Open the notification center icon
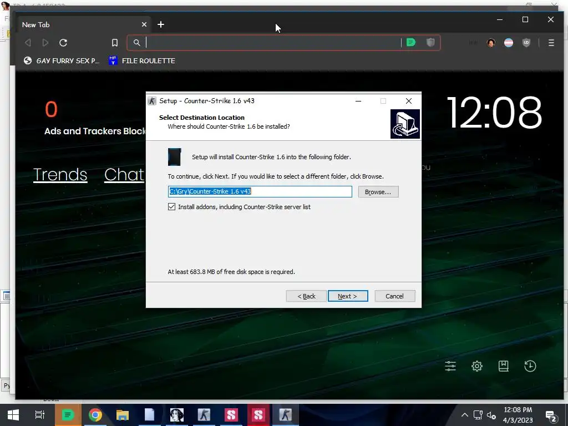Screen dimensions: 568x426 coord(551,415)
